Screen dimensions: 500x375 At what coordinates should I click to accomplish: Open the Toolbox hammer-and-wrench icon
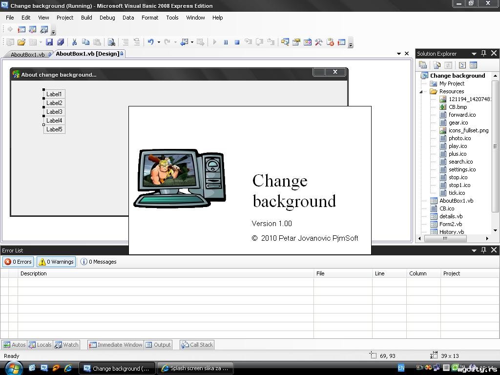tap(318, 42)
